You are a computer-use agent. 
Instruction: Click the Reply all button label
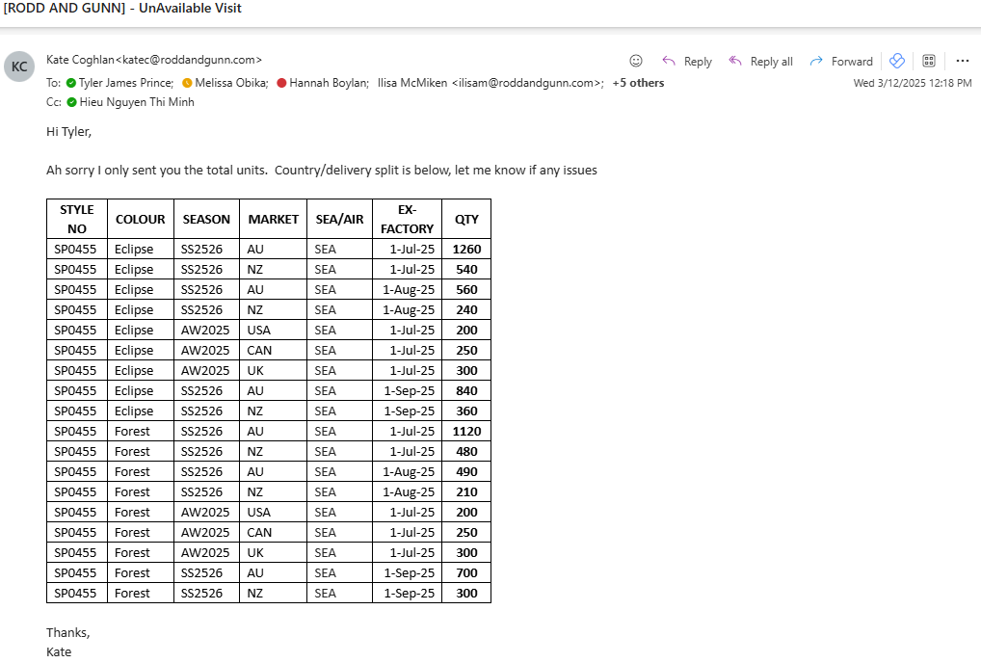pyautogui.click(x=772, y=62)
